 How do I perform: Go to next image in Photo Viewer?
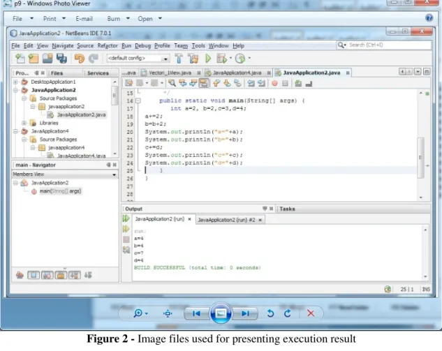point(245,313)
